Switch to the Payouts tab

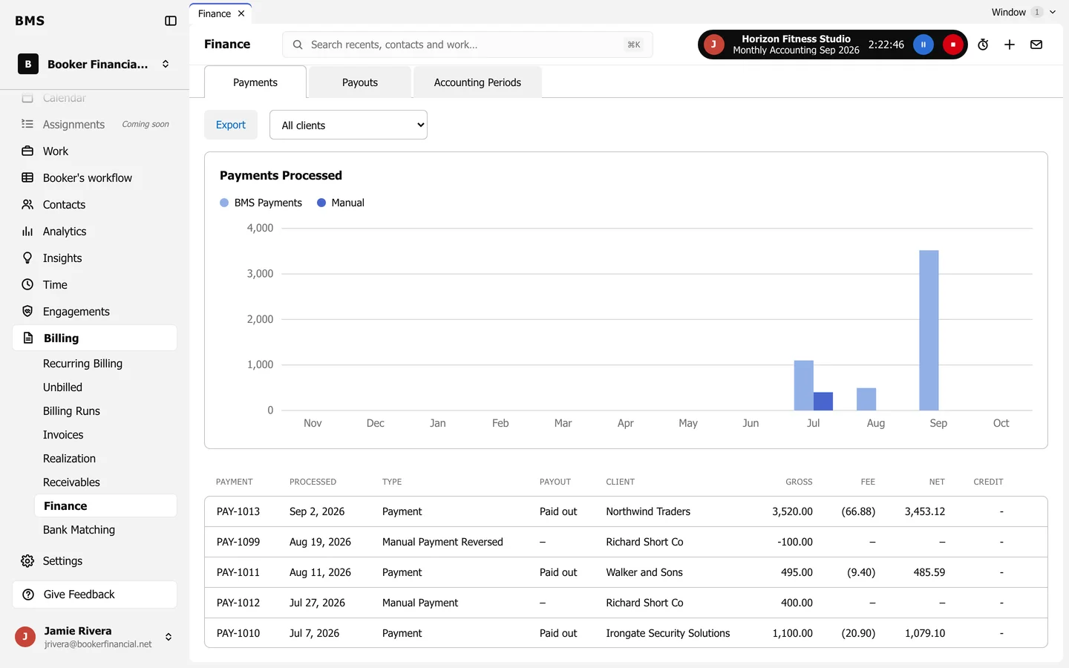[360, 82]
